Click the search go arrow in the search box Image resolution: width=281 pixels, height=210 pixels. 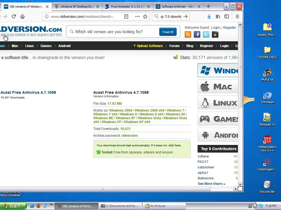pos(186,16)
